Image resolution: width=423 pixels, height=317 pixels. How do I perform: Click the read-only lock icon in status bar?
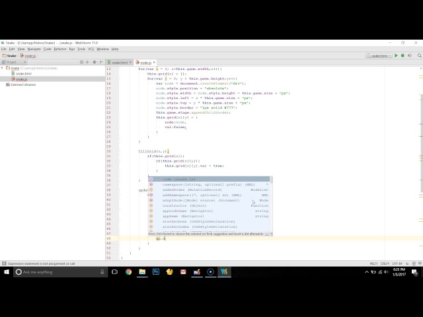[x=407, y=264]
